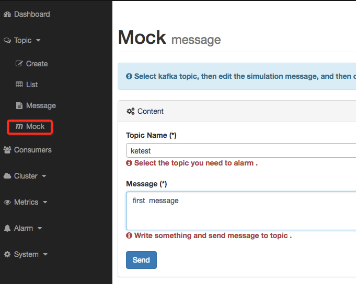Screen dimensions: 356x284
Task: Collapse the Topic menu caret
Action: pos(38,41)
